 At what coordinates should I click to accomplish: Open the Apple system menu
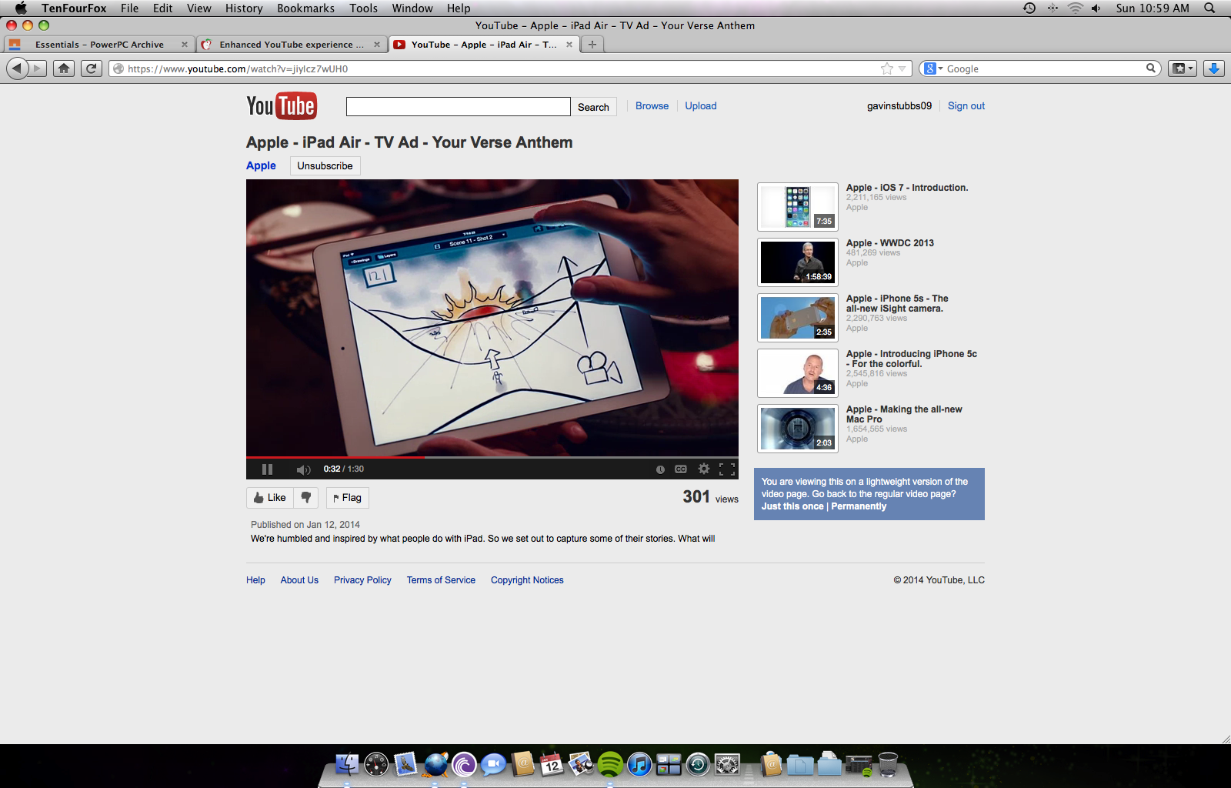[22, 8]
